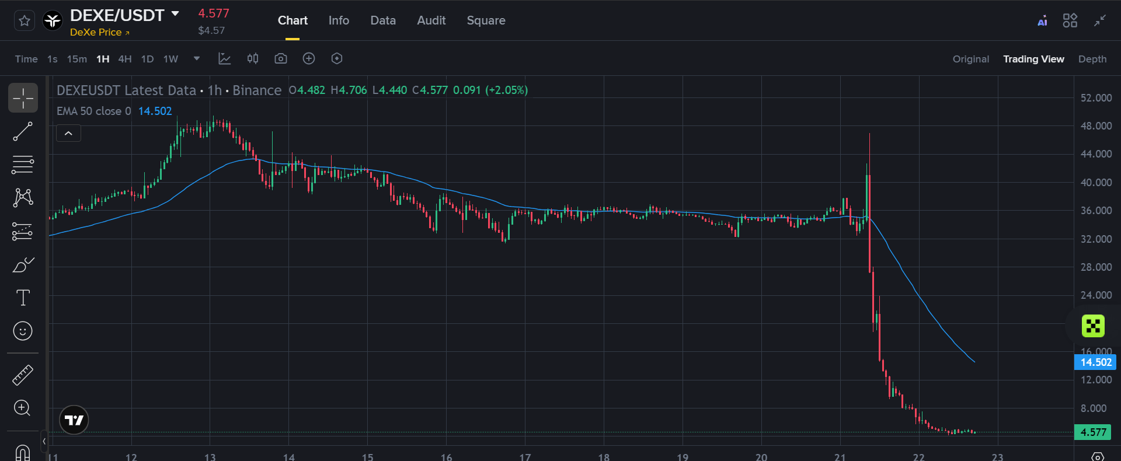Image resolution: width=1121 pixels, height=461 pixels.
Task: Click the 36.000 price axis label
Action: (1096, 211)
